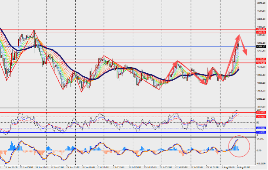Click the 15 Jun 09:00 time label
Screen dimensions: 268x170
point(26,167)
